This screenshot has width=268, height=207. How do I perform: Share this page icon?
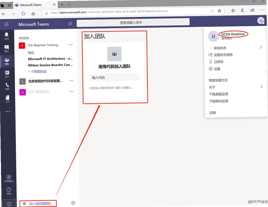(253, 10)
